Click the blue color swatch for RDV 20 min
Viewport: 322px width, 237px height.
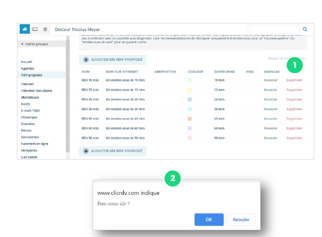coord(189,99)
